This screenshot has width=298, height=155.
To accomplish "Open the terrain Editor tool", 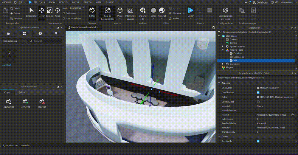I will click(92, 11).
